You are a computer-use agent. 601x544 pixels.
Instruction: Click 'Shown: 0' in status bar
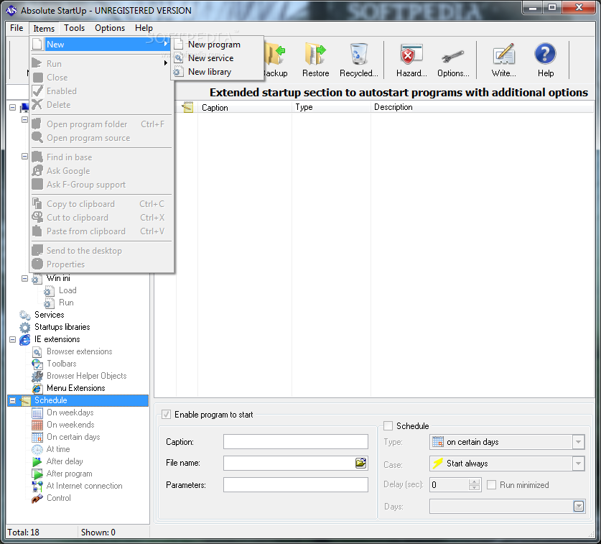tap(98, 533)
